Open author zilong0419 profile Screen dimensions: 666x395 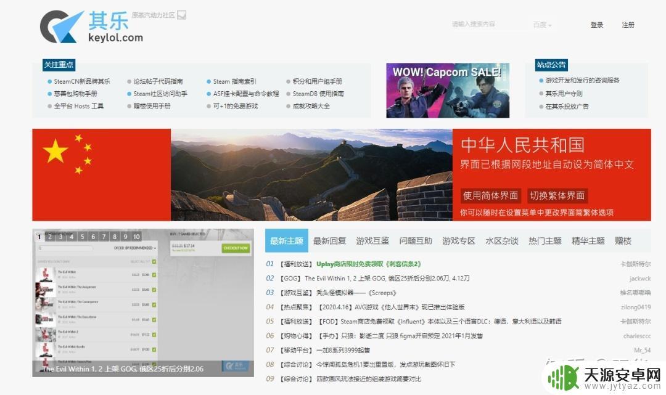pyautogui.click(x=636, y=307)
